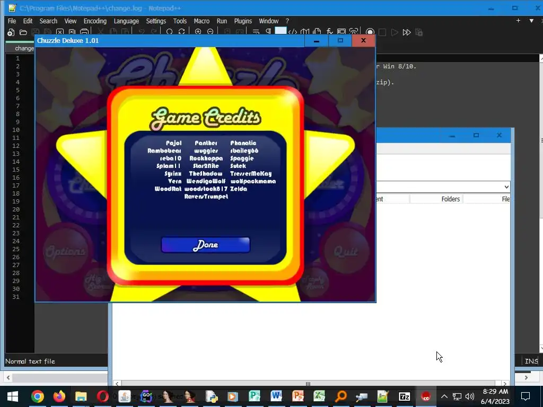Image resolution: width=543 pixels, height=407 pixels.
Task: Toggle Word Wrap icon in Notepad++ toolbar
Action: tap(256, 32)
